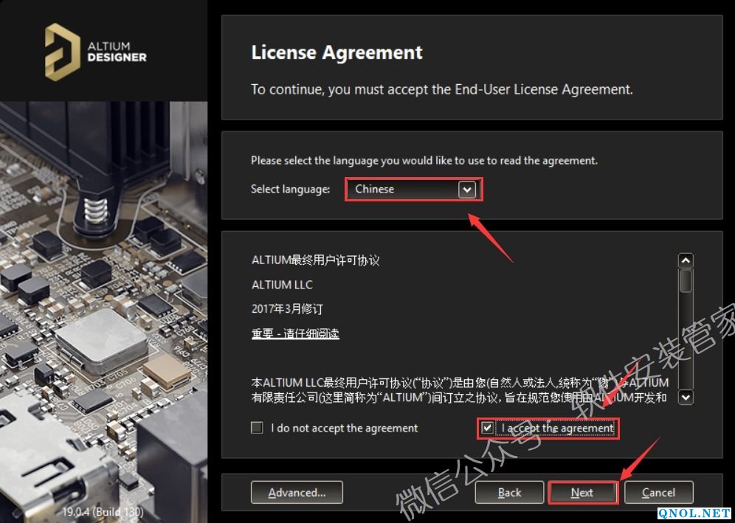Image resolution: width=735 pixels, height=523 pixels.
Task: Click the scroll up arrow of agreement text
Action: click(686, 260)
